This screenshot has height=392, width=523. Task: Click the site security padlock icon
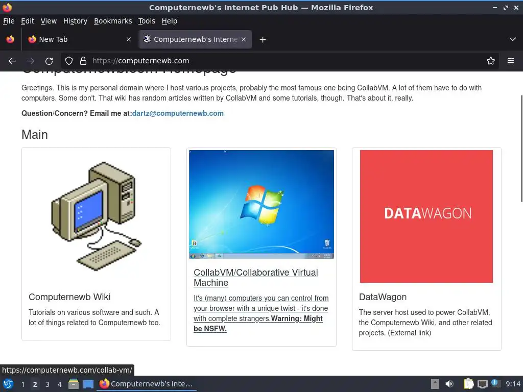(83, 61)
